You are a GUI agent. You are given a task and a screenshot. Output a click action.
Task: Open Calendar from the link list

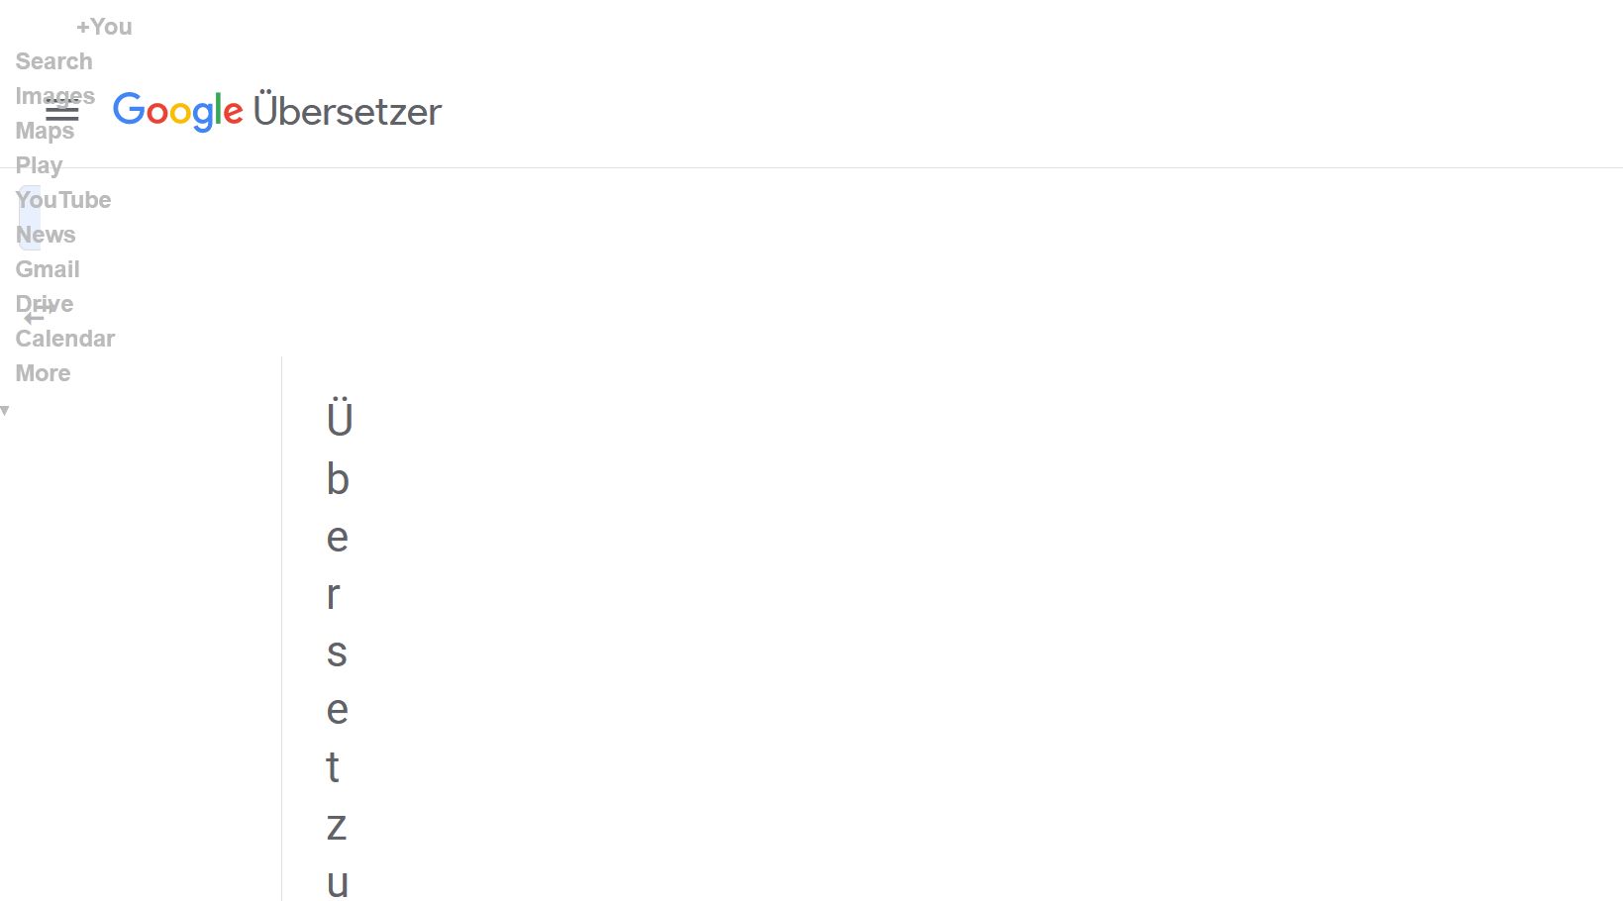[65, 339]
